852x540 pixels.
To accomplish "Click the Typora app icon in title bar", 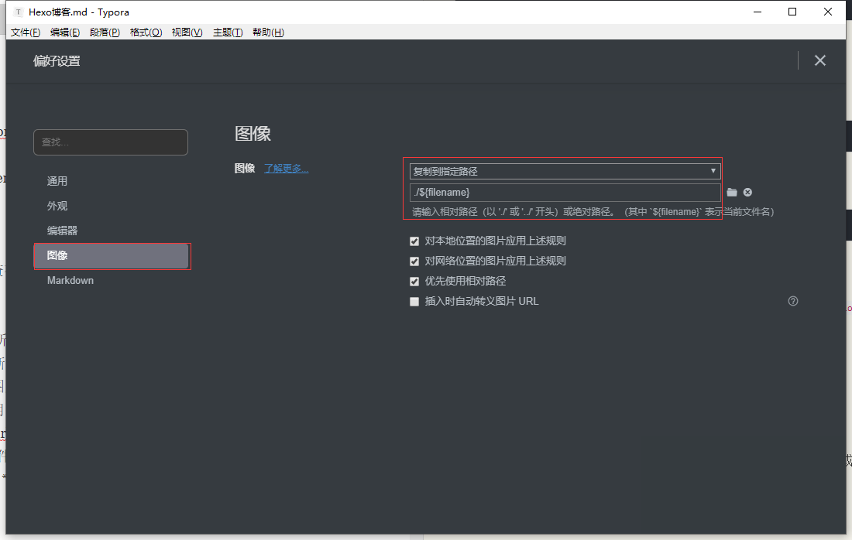I will (19, 12).
